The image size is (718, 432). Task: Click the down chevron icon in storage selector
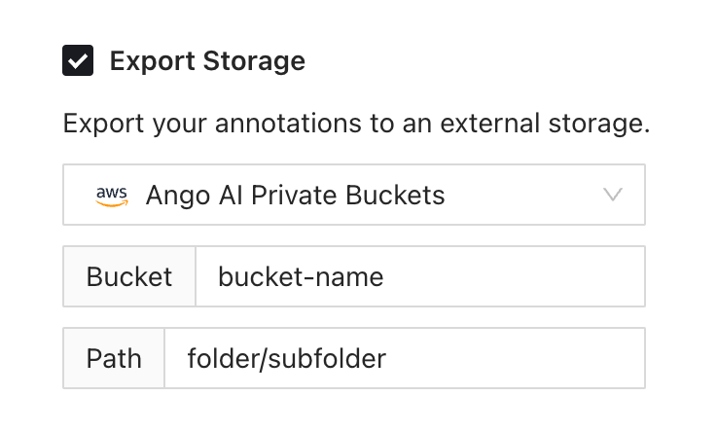[x=613, y=195]
